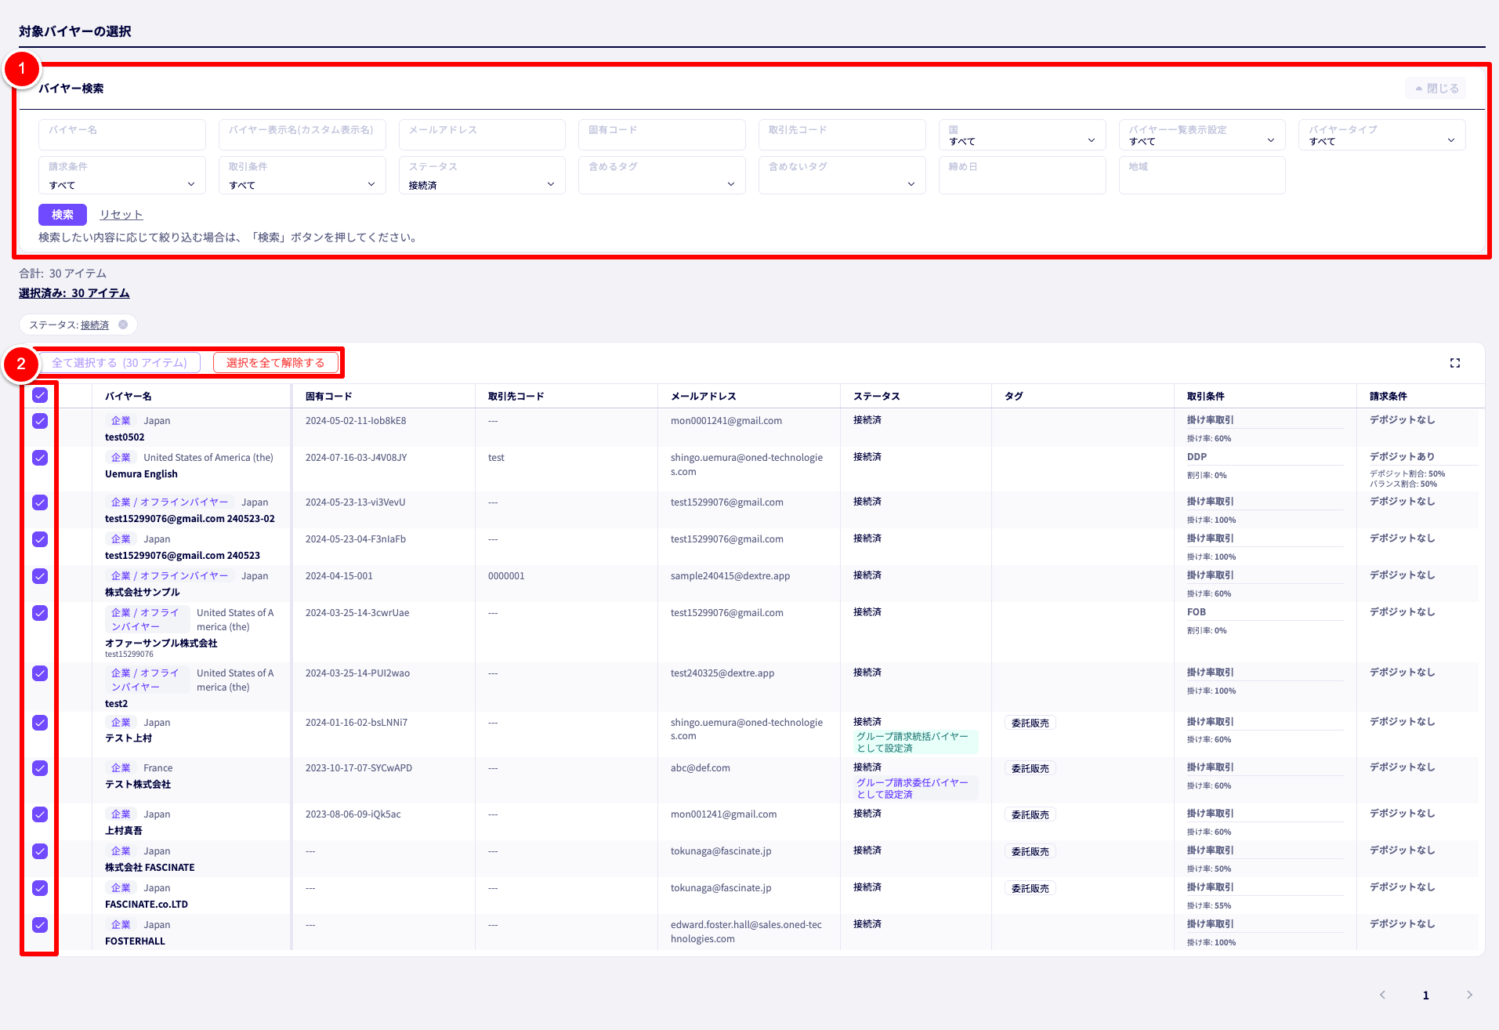
Task: Click 選択を全て解除する button
Action: coord(275,363)
